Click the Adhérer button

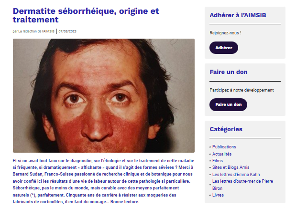pos(224,48)
